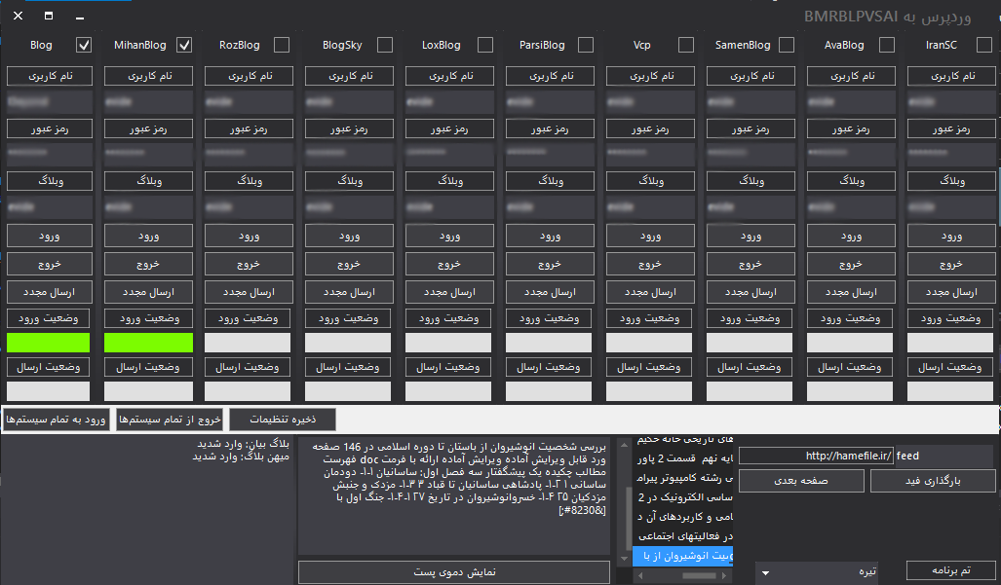The width and height of the screenshot is (1001, 585).
Task: Check the Vcp checkbox
Action: pyautogui.click(x=686, y=45)
